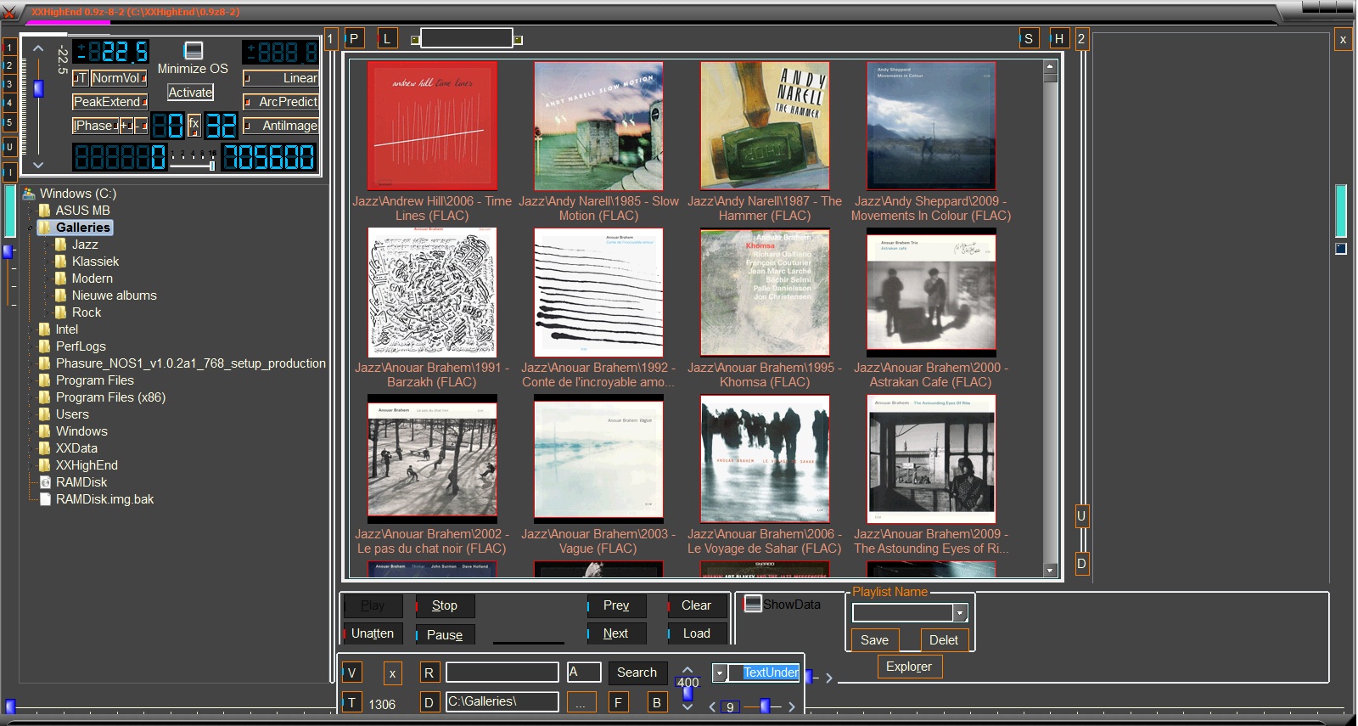Screen dimensions: 1358x726
Task: Toggle the Linear filter option
Action: point(281,78)
